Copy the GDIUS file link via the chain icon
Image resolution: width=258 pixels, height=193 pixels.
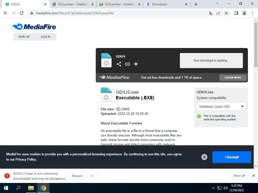(x=127, y=64)
